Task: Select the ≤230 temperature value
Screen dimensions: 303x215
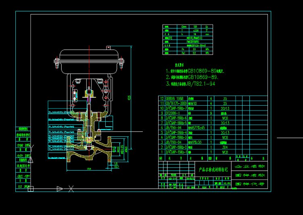Action: pyautogui.click(x=195, y=30)
